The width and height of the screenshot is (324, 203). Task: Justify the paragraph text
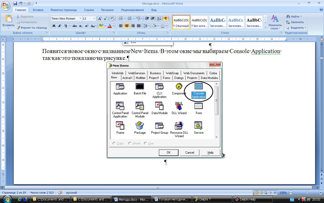[x=138, y=26]
